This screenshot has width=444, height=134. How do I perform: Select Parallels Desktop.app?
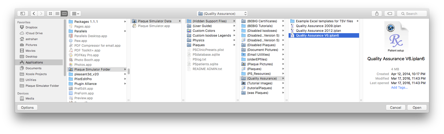point(91,36)
